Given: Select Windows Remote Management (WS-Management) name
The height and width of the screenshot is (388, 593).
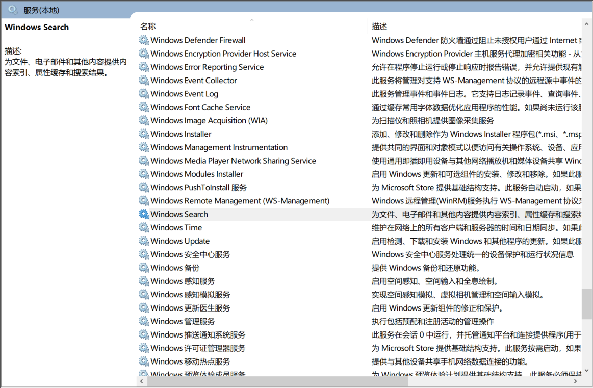Looking at the screenshot, I should tap(240, 201).
